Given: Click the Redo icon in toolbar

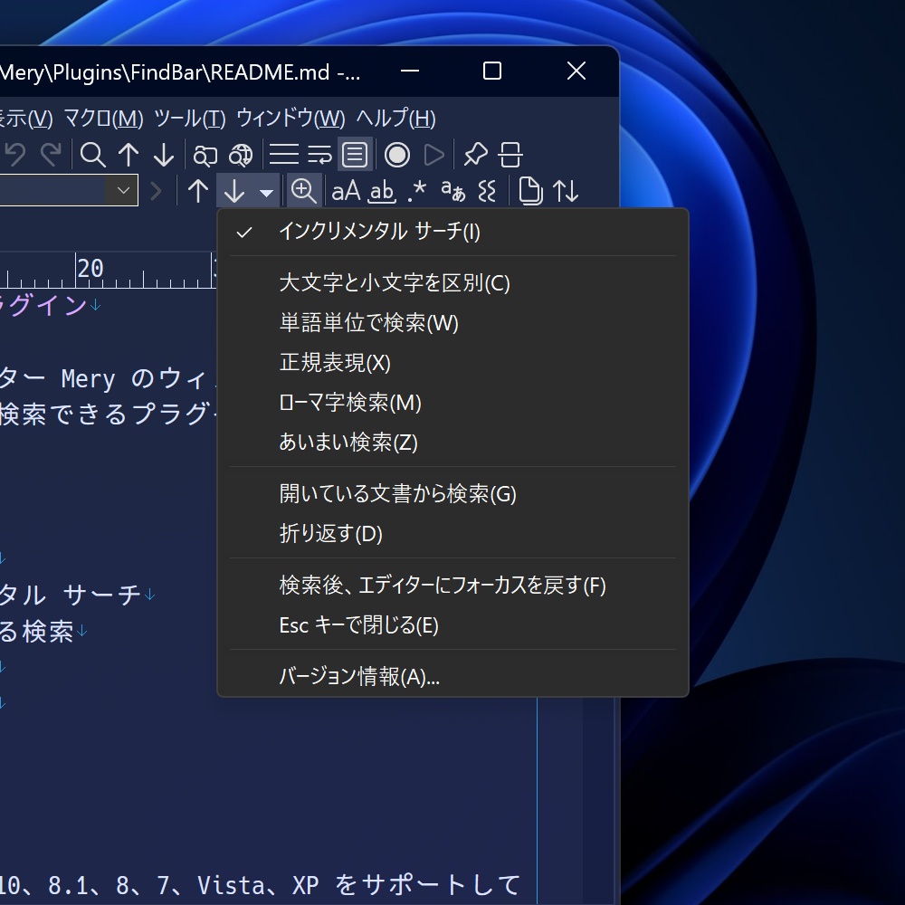Looking at the screenshot, I should coord(51,155).
